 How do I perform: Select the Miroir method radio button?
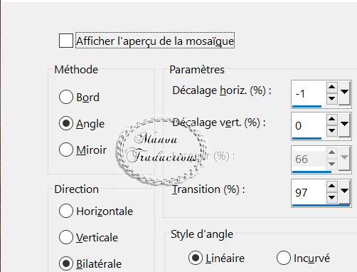66,150
